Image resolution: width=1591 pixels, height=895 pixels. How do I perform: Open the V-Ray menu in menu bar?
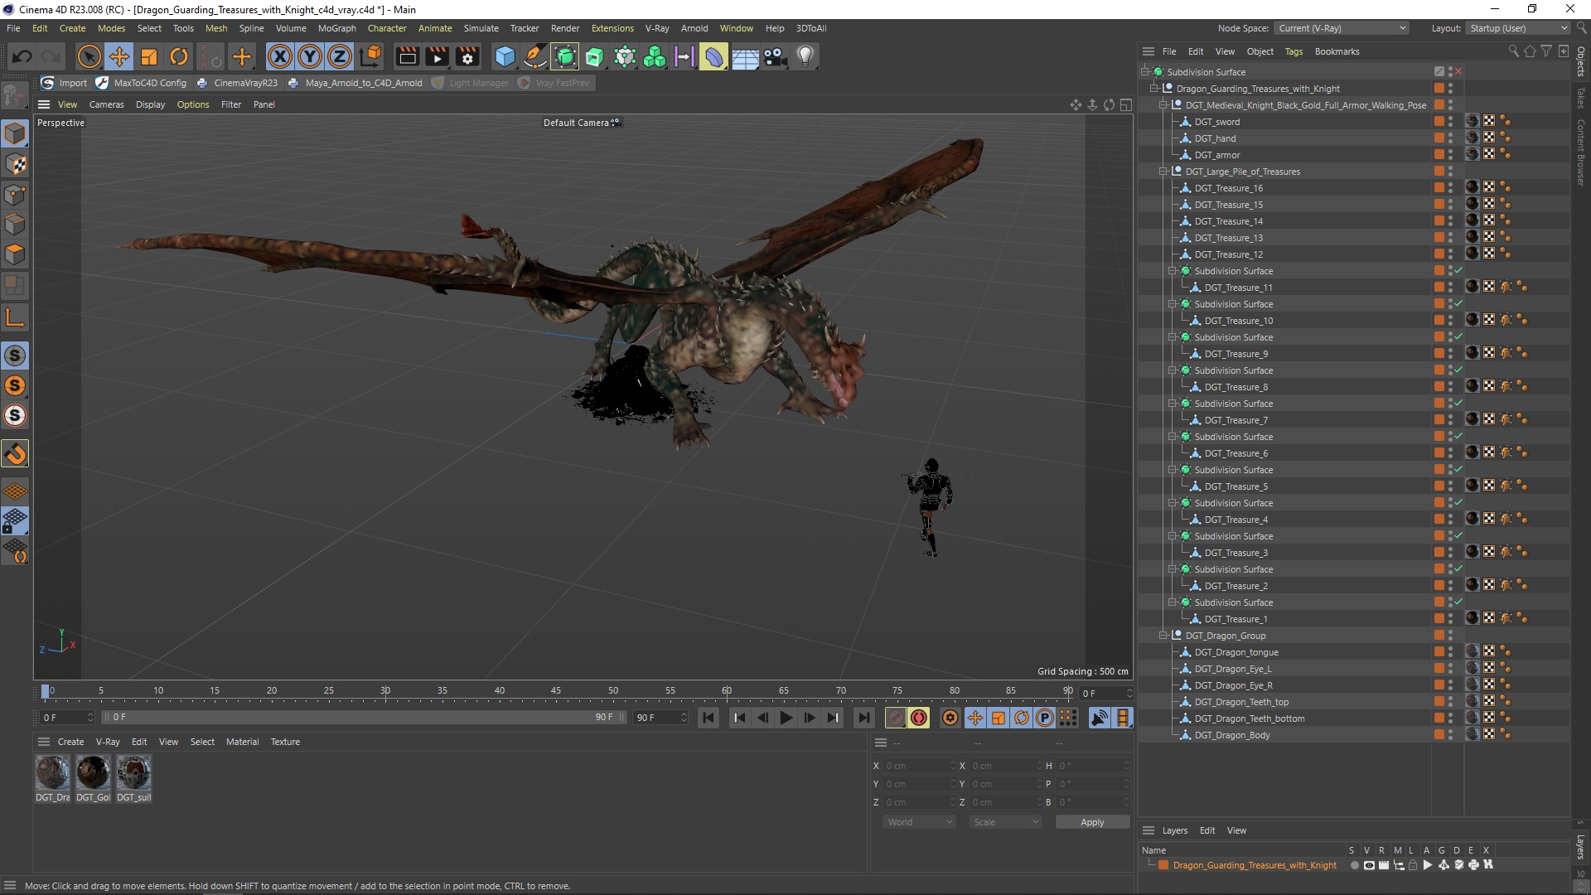click(657, 28)
